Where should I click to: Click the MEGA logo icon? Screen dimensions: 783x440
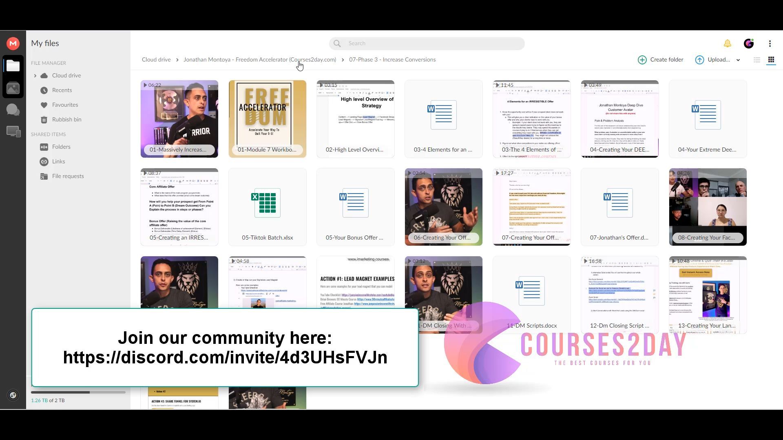click(x=13, y=43)
